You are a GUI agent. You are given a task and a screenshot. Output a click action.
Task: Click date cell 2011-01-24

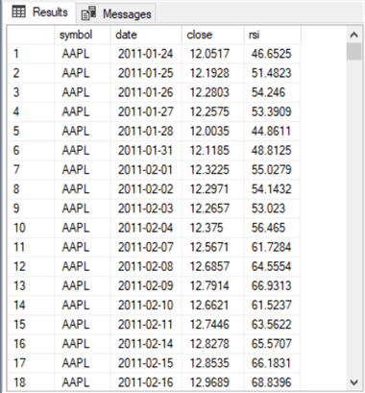146,54
